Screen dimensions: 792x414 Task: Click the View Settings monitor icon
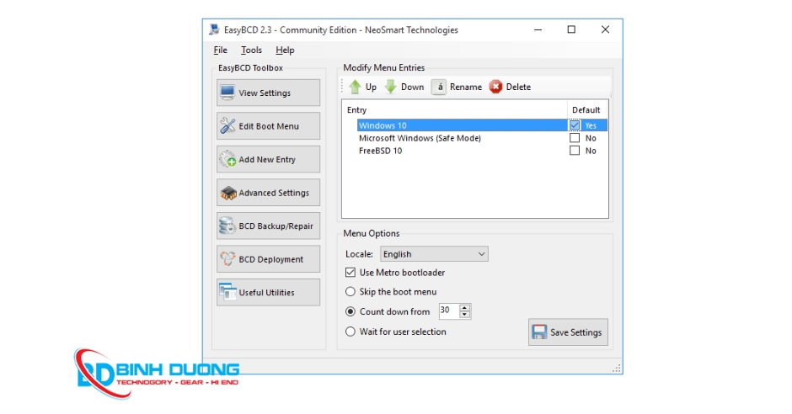point(227,93)
